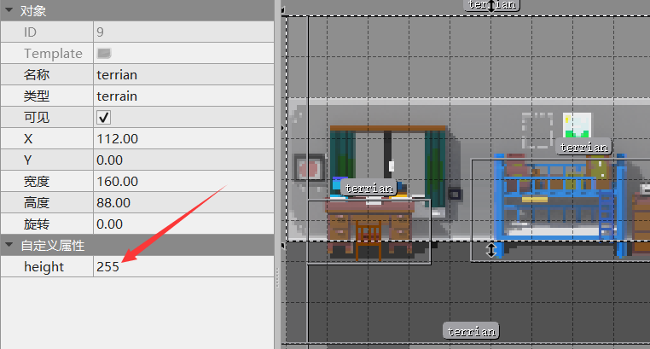Toggle the 可见 visibility checkbox
Viewport: 650px width, 349px height.
click(x=103, y=117)
